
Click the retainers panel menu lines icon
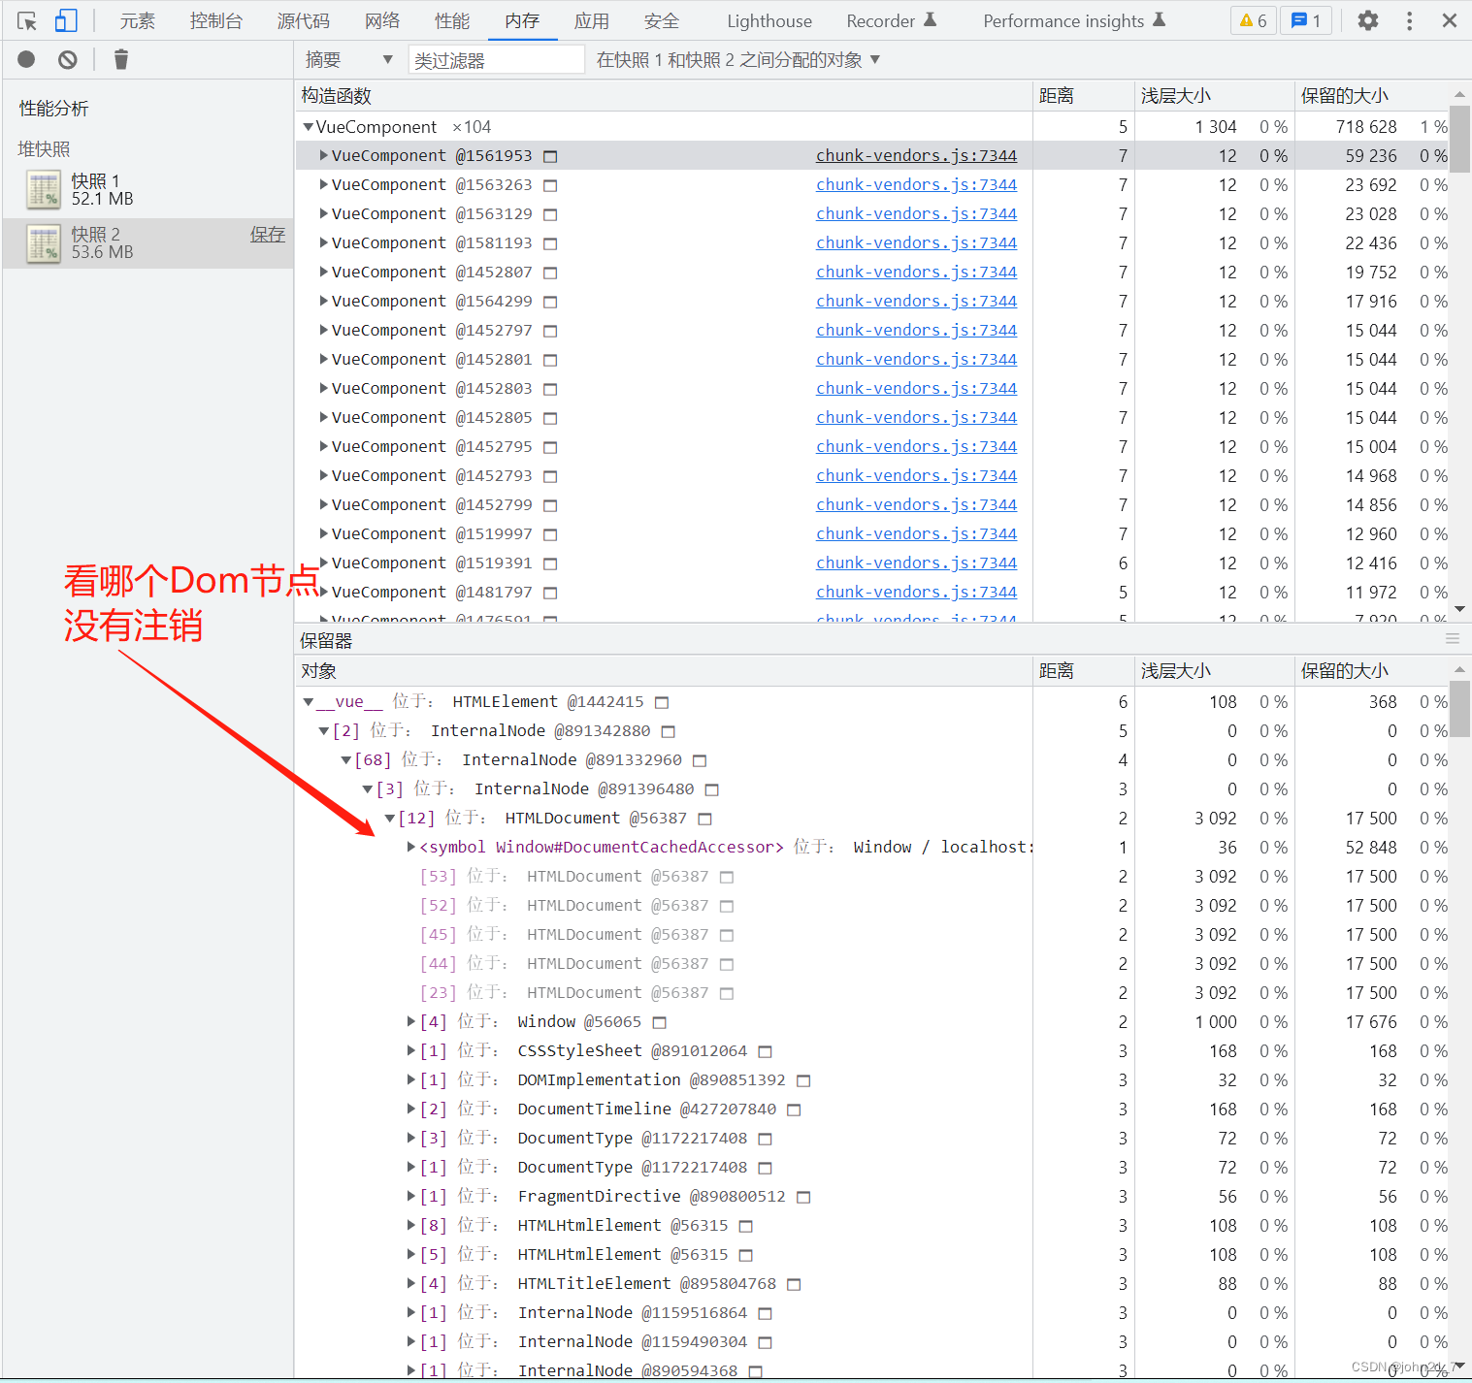click(1453, 639)
